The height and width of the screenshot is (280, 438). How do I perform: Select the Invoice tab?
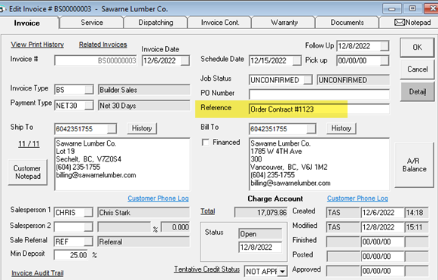pyautogui.click(x=27, y=23)
